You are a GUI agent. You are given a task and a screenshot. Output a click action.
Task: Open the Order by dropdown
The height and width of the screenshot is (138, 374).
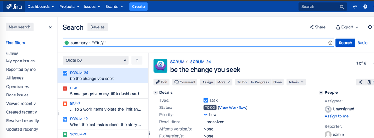[95, 61]
